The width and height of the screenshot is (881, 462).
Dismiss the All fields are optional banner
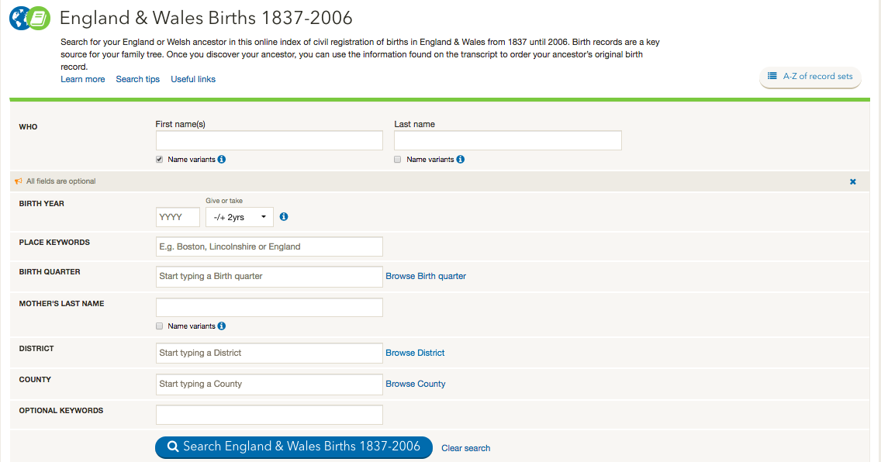(x=852, y=181)
